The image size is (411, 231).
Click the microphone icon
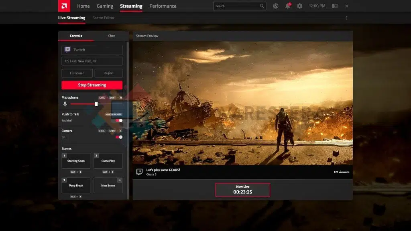point(65,104)
